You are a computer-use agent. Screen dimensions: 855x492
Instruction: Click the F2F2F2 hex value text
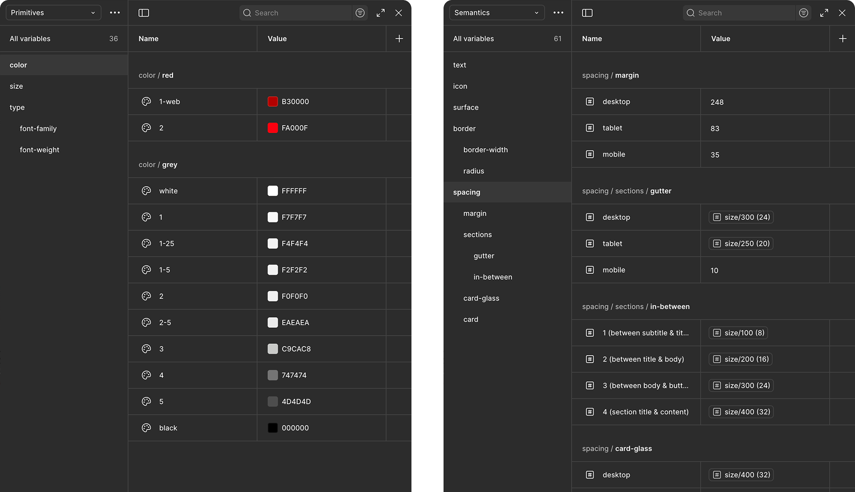point(294,270)
